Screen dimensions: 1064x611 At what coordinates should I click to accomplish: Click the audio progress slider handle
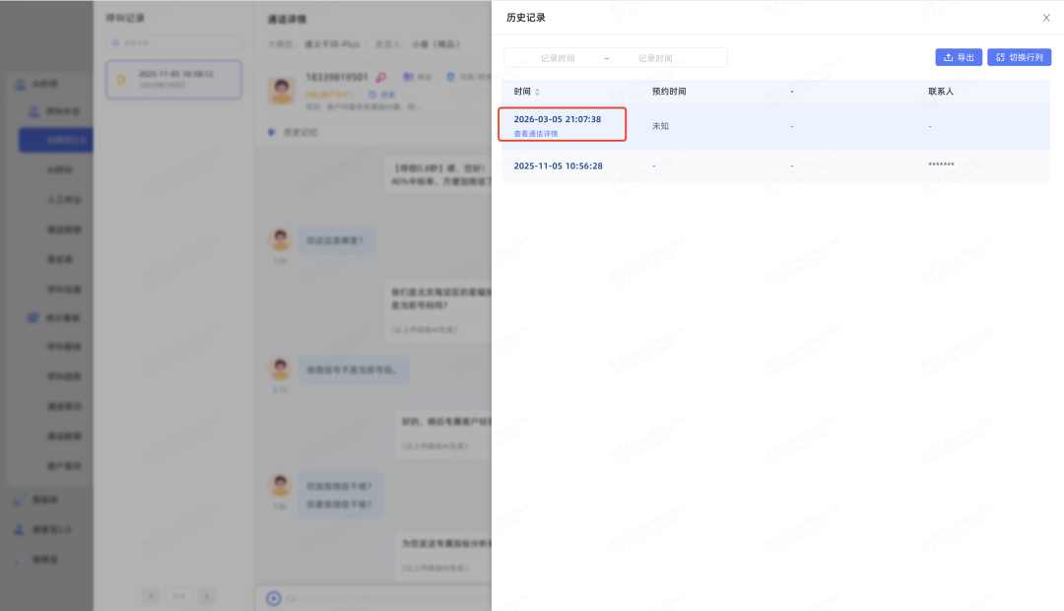click(291, 598)
